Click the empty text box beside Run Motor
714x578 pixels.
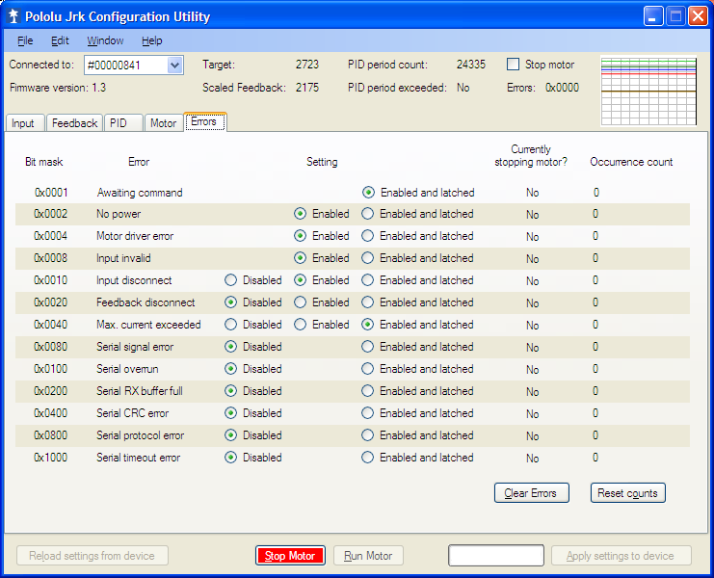pyautogui.click(x=496, y=556)
